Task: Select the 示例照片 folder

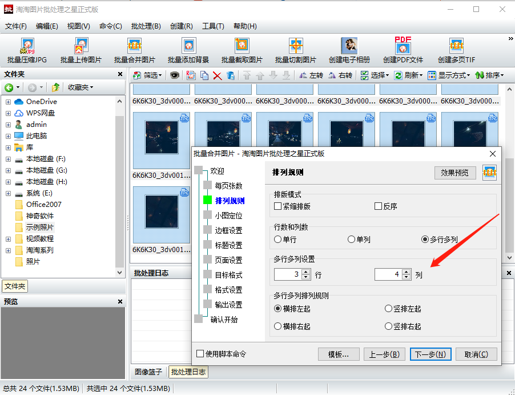Action: [x=40, y=228]
